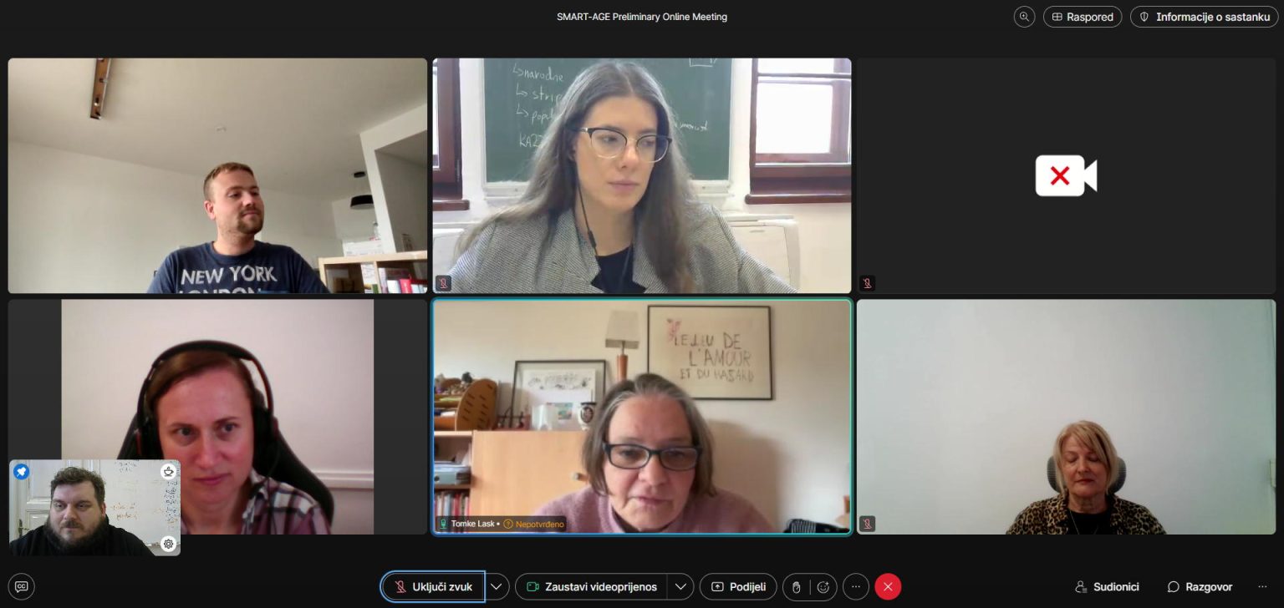Expand audio options arrow next to Uključi zvuk
Viewport: 1284px width, 608px height.
(x=497, y=586)
